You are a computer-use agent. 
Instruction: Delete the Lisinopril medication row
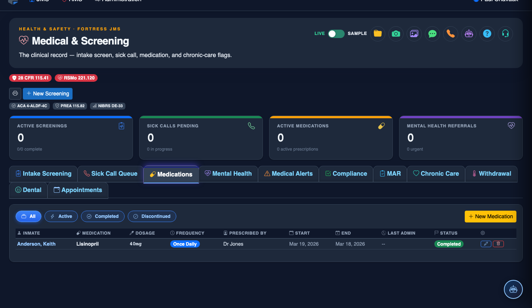tap(498, 244)
